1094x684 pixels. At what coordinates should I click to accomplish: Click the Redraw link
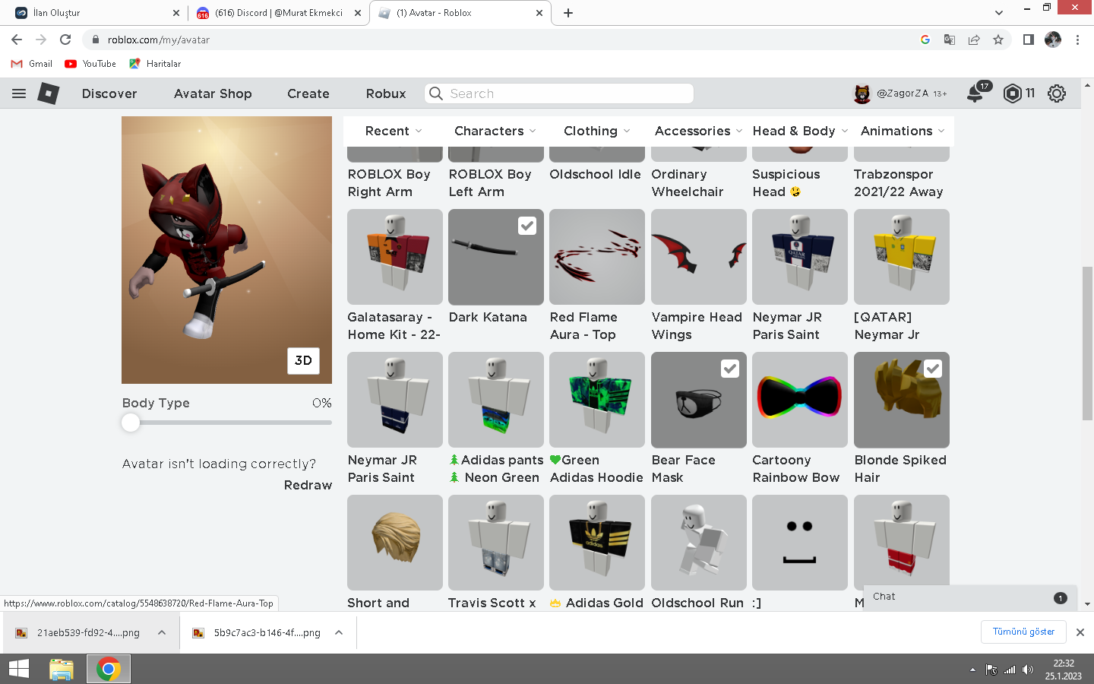tap(308, 485)
